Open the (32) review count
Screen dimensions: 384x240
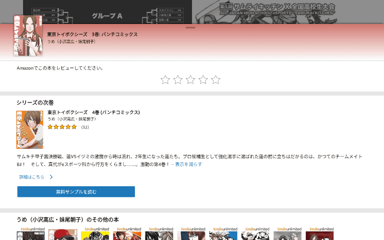85,127
